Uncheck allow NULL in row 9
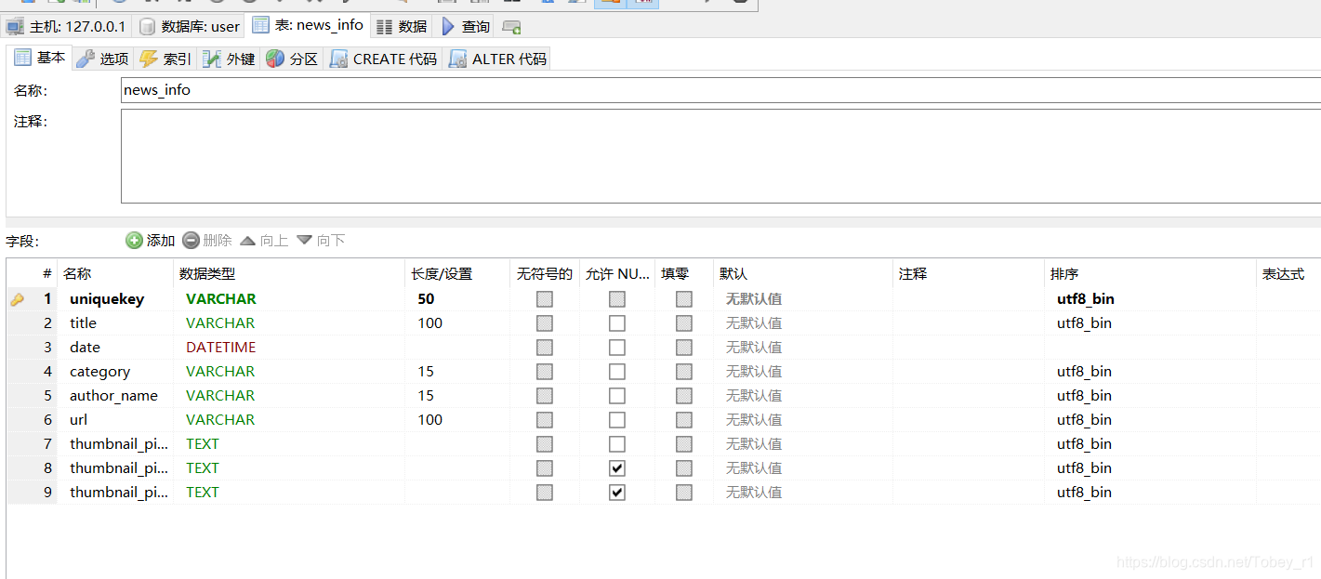Screen dimensions: 1321x579 pos(617,493)
